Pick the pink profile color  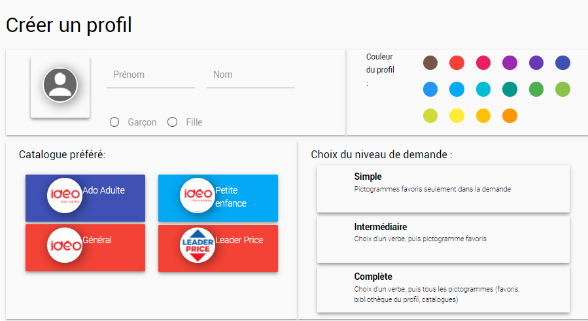(483, 63)
